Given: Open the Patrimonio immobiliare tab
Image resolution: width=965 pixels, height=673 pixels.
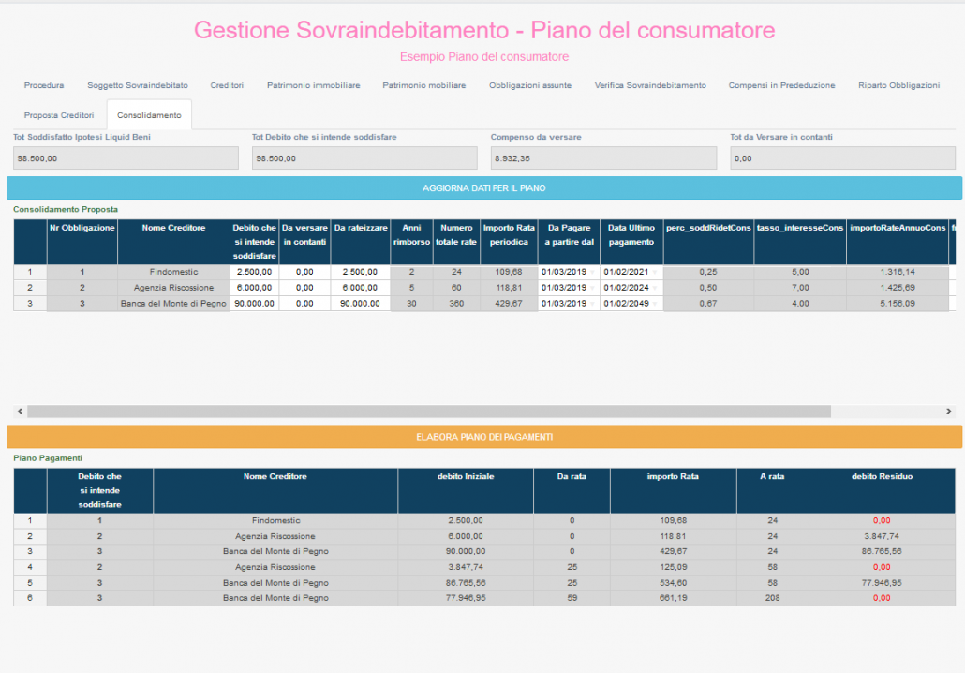Looking at the screenshot, I should [x=313, y=85].
